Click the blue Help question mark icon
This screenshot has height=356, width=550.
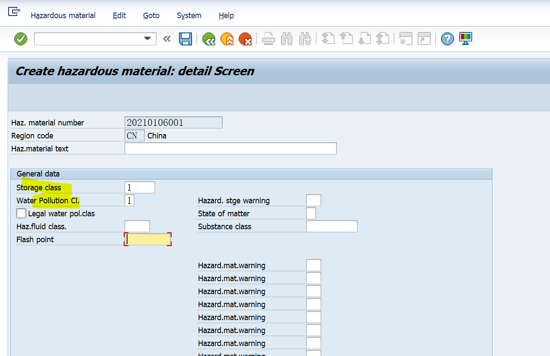(448, 39)
